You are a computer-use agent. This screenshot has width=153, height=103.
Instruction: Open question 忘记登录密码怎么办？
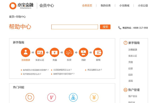point(62,70)
